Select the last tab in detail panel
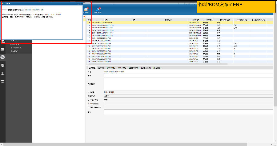The height and width of the screenshot is (146, 277). (x=157, y=68)
